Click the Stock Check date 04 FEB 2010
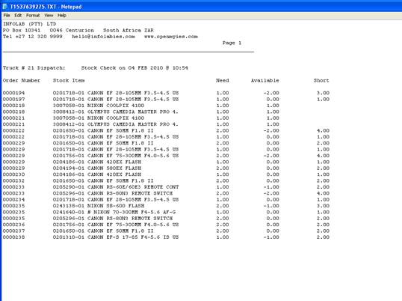Screen dimensions: 402x301 tap(146, 68)
